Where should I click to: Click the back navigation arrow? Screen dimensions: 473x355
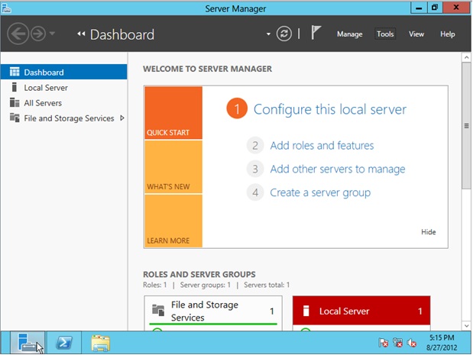tap(18, 34)
